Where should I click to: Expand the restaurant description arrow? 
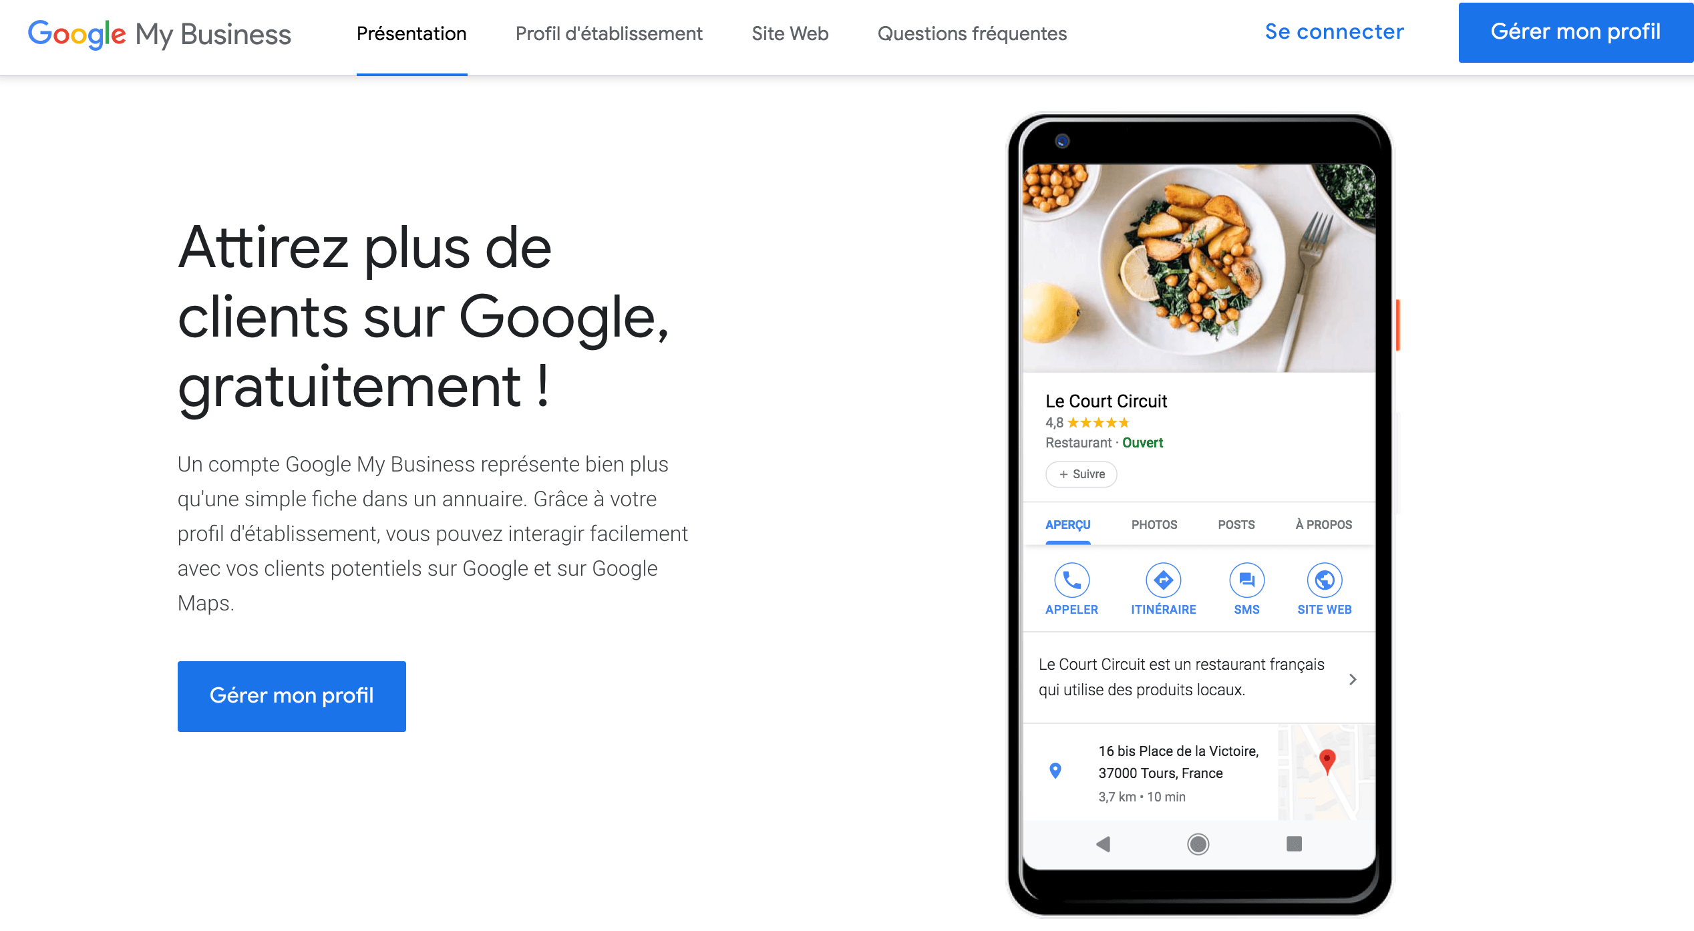click(x=1355, y=678)
